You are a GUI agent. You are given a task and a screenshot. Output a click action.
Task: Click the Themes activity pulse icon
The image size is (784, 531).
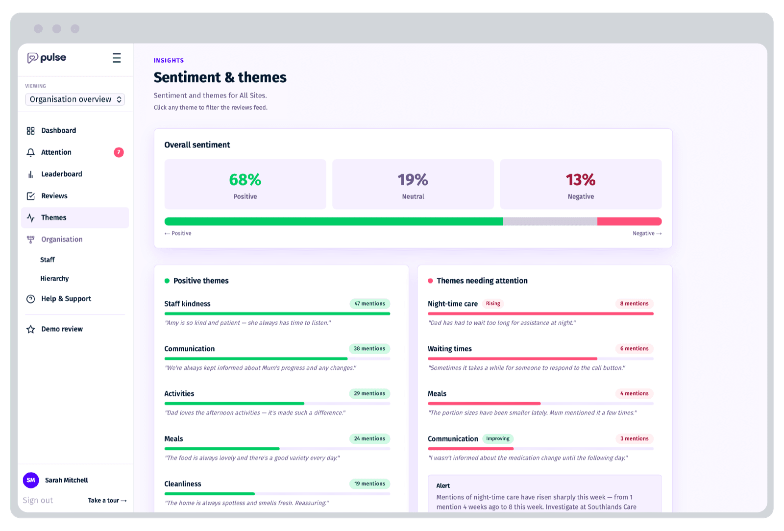tap(30, 217)
